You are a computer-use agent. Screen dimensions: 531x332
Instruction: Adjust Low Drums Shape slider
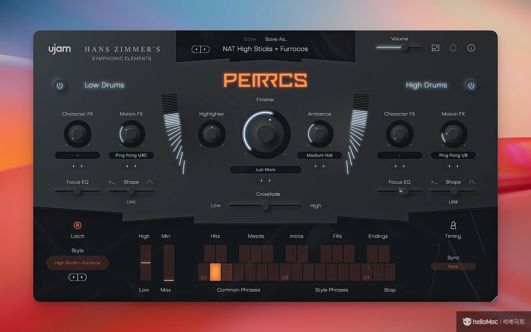click(x=131, y=191)
